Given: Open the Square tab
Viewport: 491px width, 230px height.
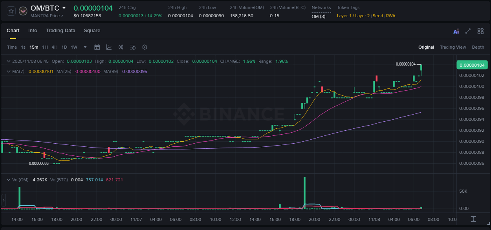Looking at the screenshot, I should coord(92,31).
